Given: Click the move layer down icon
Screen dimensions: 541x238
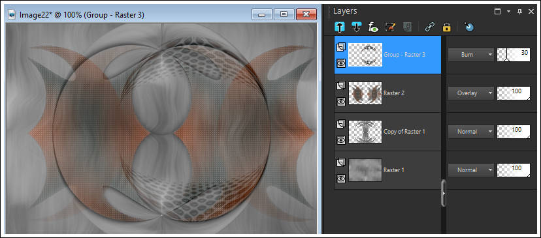Looking at the screenshot, I should [x=356, y=27].
